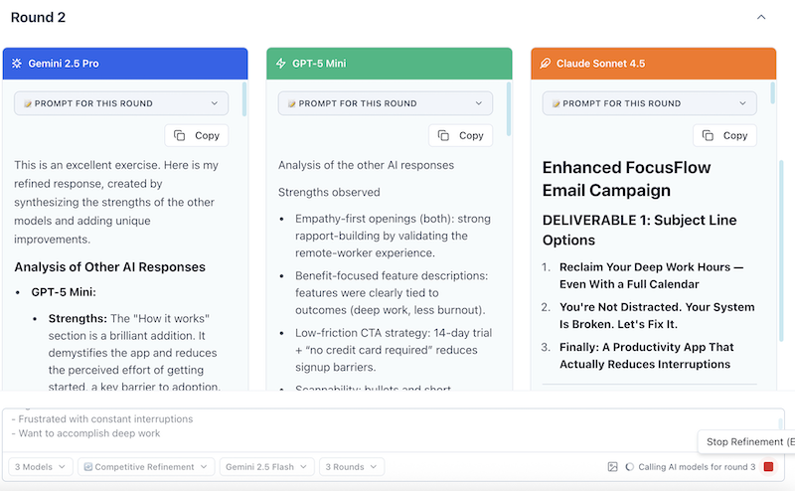The image size is (795, 491).
Task: Open the 3 Rounds dropdown
Action: point(352,466)
